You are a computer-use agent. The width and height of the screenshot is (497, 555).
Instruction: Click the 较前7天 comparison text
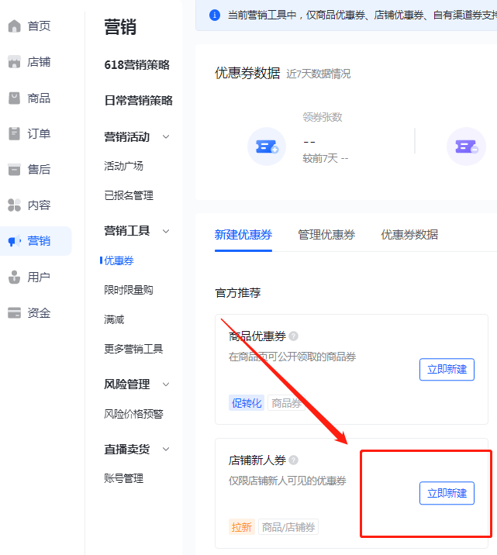coord(326,158)
